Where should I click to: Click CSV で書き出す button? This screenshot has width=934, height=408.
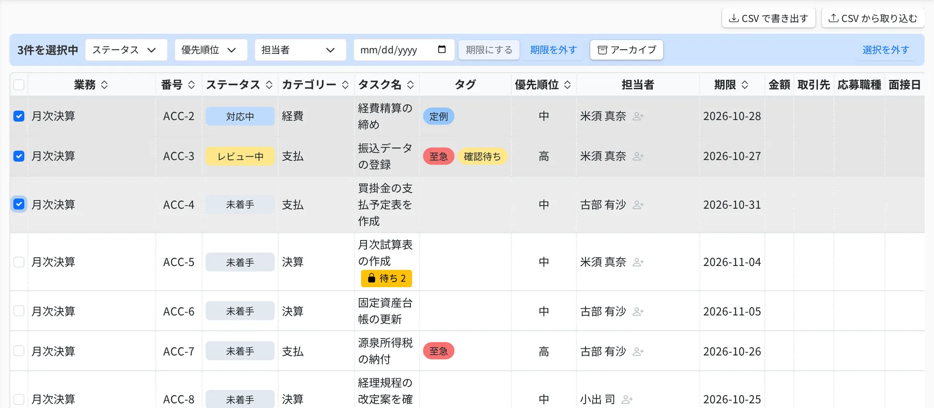[x=768, y=18]
